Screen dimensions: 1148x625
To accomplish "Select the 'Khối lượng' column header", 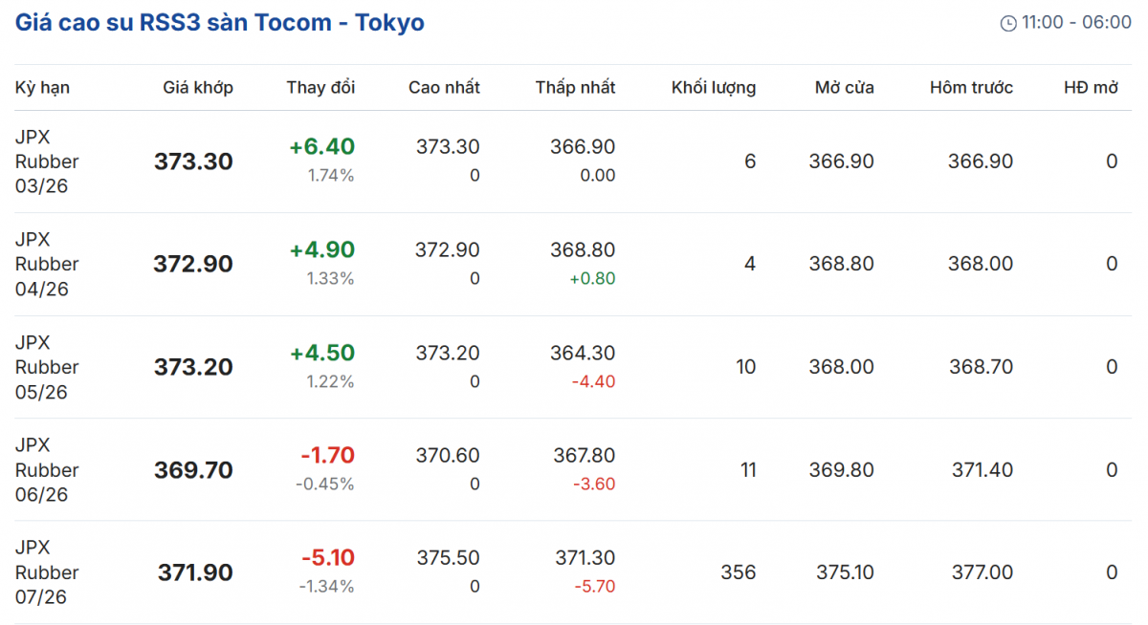I will point(713,88).
